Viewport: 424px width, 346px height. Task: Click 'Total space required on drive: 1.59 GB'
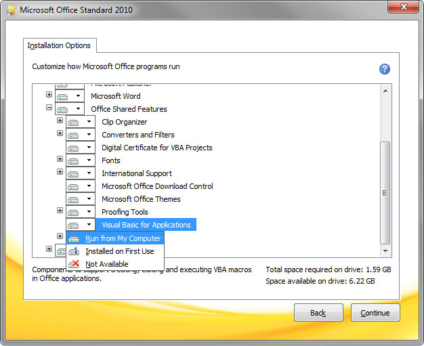[328, 269]
